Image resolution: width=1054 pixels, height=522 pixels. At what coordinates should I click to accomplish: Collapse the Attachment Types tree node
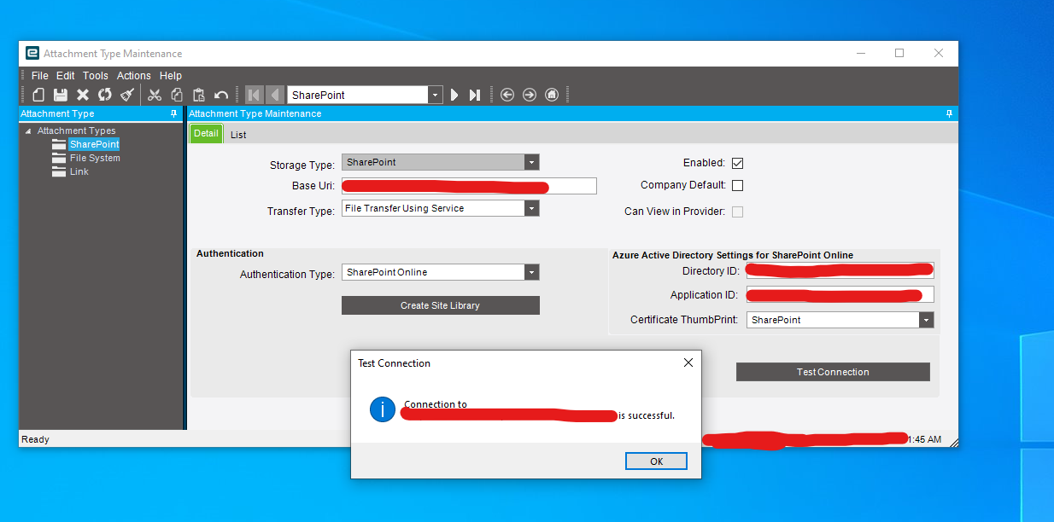click(x=28, y=131)
